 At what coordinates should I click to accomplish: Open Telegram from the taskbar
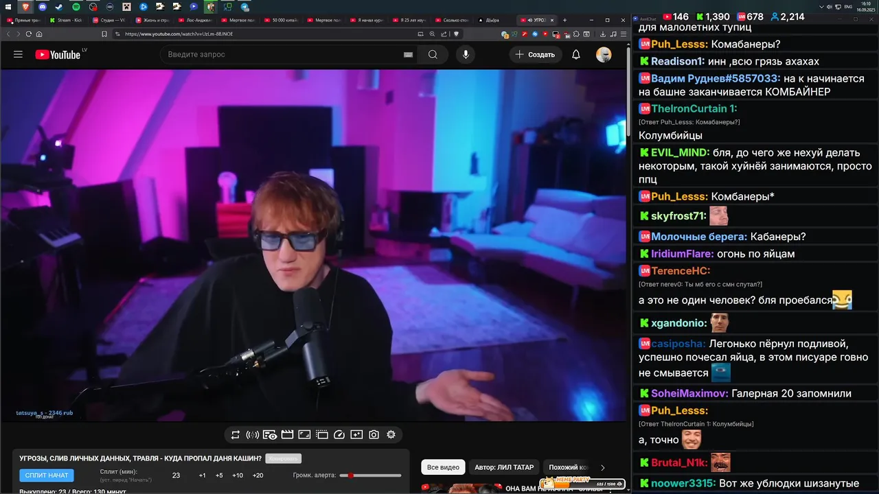pos(244,7)
